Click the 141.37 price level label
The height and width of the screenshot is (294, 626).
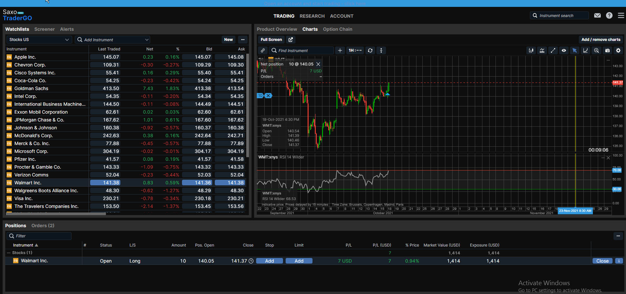[617, 83]
